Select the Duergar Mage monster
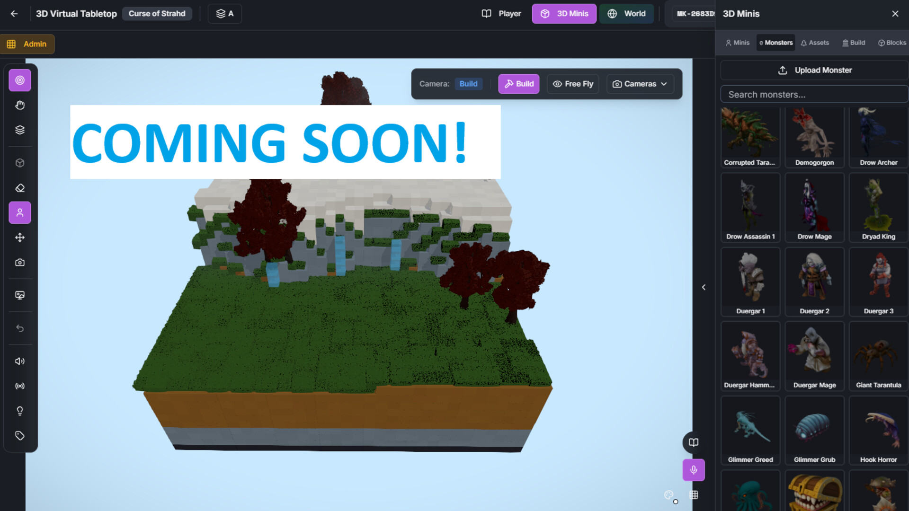The height and width of the screenshot is (511, 909). [x=814, y=356]
